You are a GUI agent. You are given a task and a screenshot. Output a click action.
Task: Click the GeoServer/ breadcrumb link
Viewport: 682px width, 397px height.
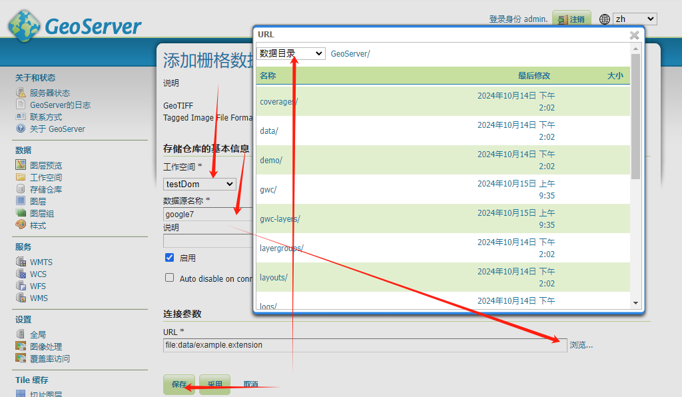[350, 53]
